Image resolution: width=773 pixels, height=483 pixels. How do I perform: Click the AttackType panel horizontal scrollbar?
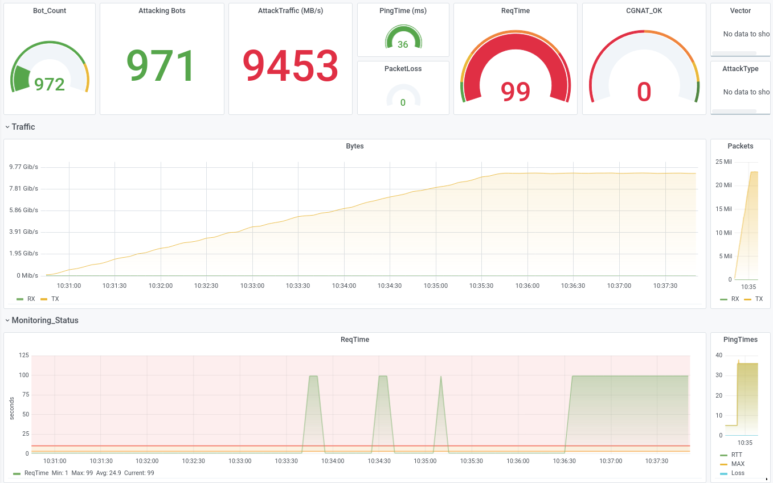[734, 111]
